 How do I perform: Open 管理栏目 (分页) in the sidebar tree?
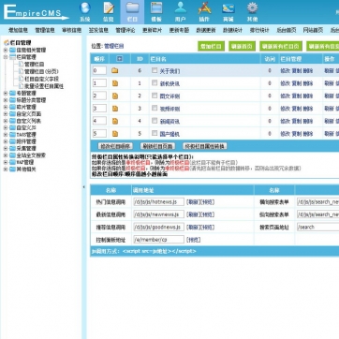pyautogui.click(x=41, y=71)
